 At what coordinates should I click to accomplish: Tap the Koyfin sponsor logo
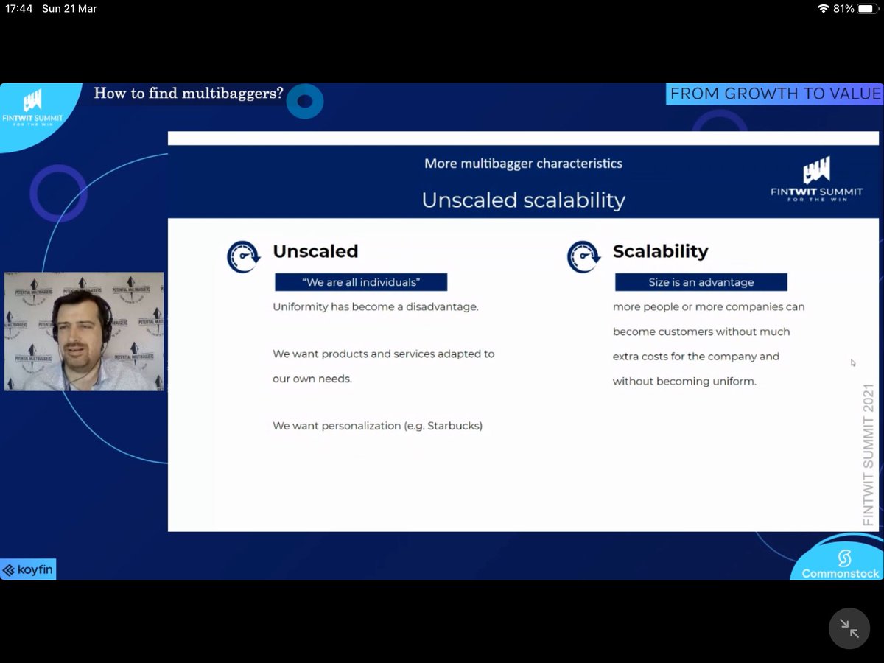pyautogui.click(x=28, y=569)
